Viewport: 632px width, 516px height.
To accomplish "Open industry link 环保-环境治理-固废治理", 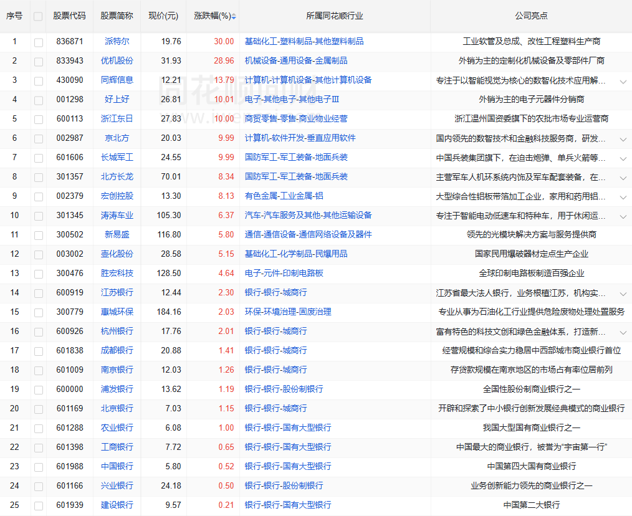I will pos(288,312).
